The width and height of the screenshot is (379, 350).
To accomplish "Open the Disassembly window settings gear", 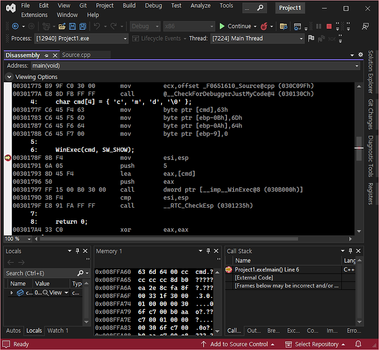I will coord(361,55).
